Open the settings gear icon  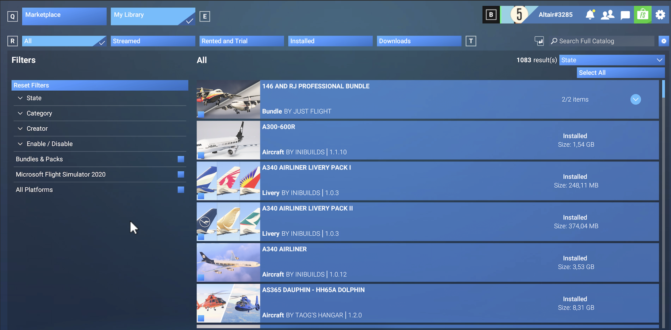click(660, 15)
